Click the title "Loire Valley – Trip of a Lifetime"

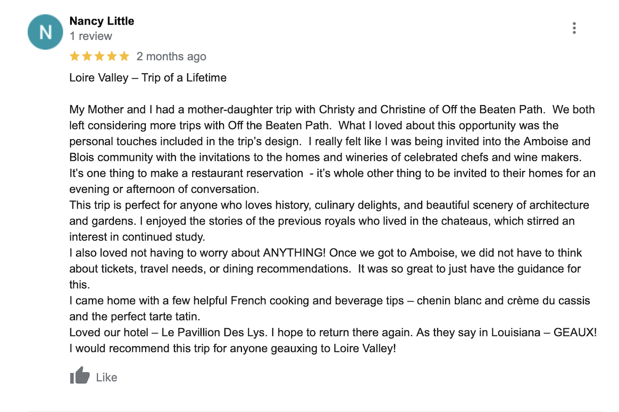click(148, 78)
